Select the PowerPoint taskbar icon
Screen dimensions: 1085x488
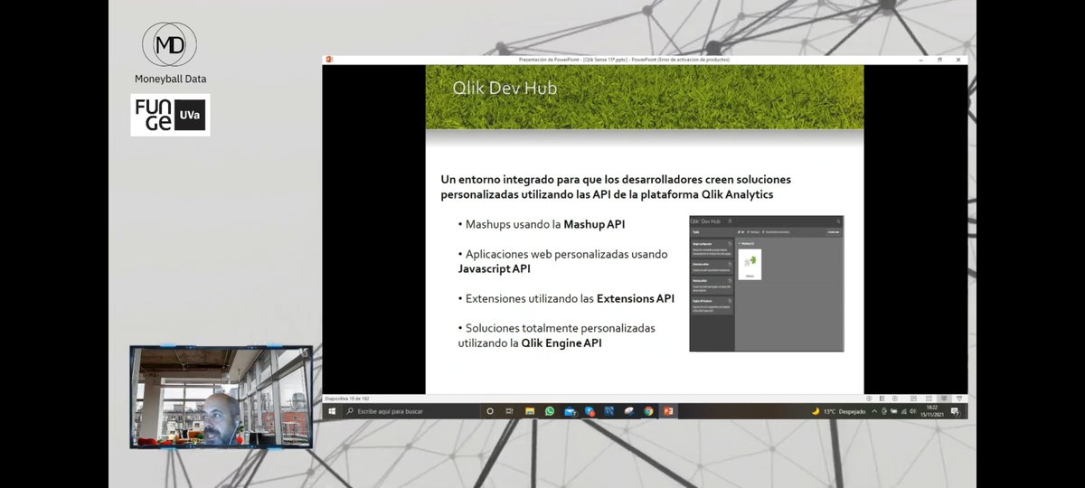click(x=668, y=411)
